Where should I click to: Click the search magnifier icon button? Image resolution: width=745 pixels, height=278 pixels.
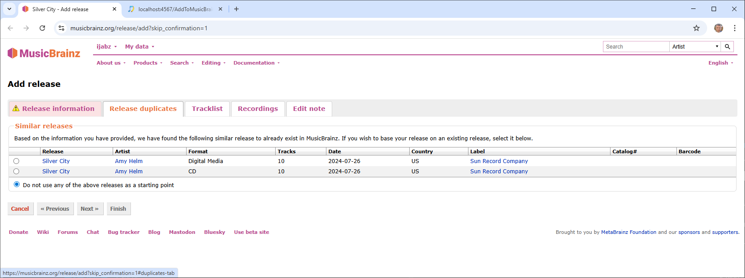(x=727, y=47)
